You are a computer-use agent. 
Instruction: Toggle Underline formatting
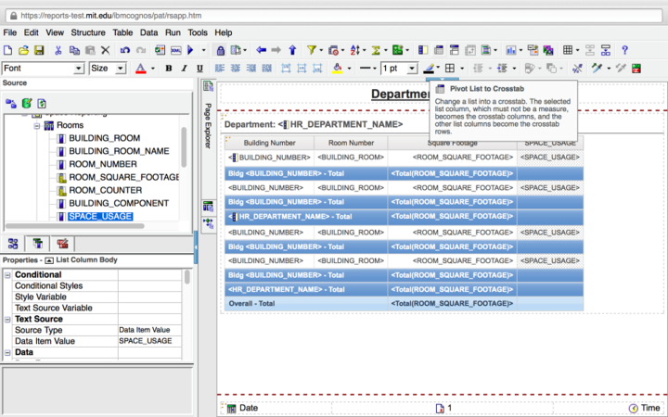(200, 69)
